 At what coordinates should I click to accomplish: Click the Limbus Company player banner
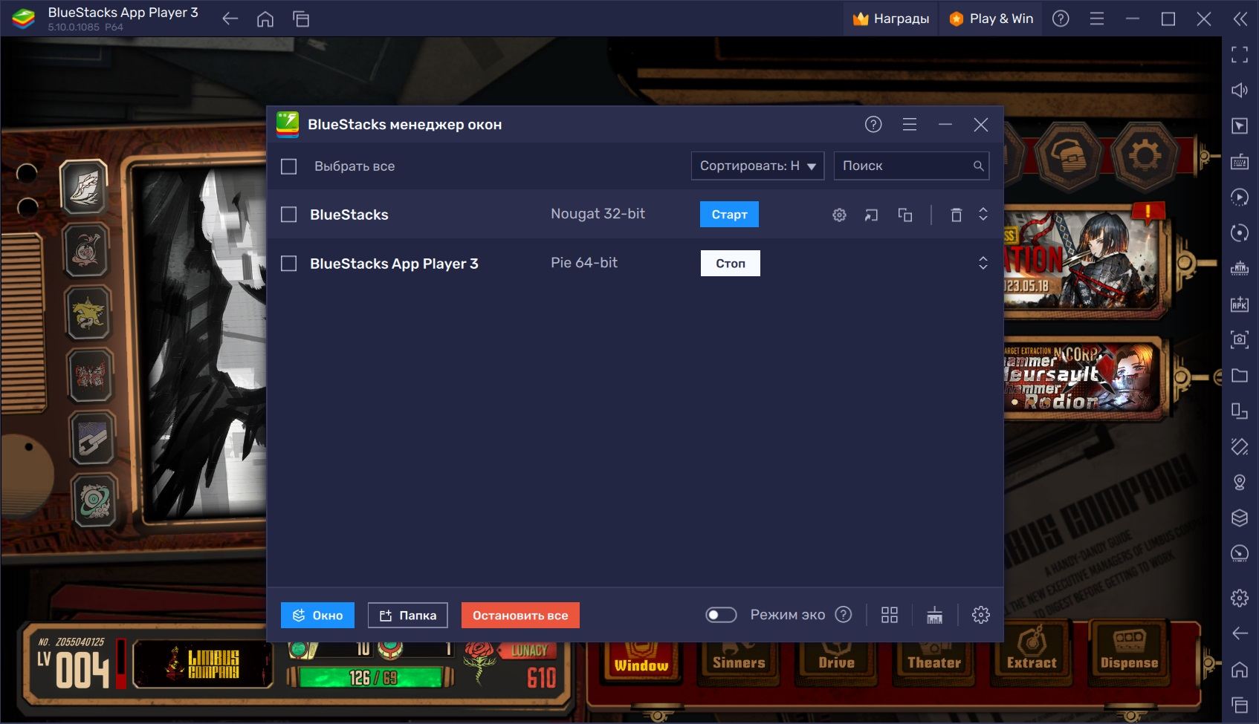(202, 664)
